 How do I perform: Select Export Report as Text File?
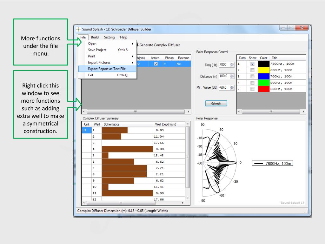(107, 69)
